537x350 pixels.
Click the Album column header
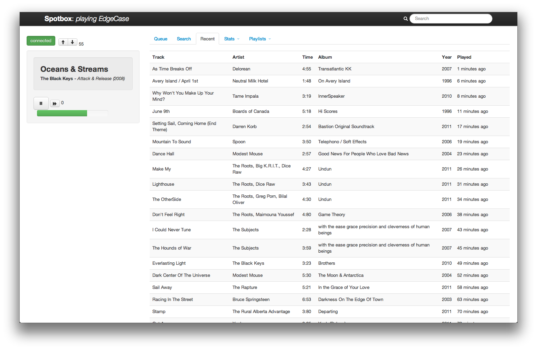pos(325,57)
